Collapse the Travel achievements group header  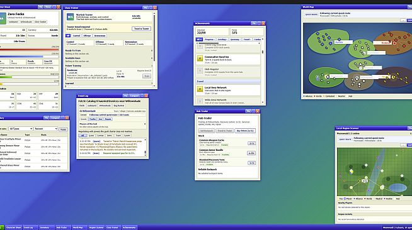coord(228,81)
